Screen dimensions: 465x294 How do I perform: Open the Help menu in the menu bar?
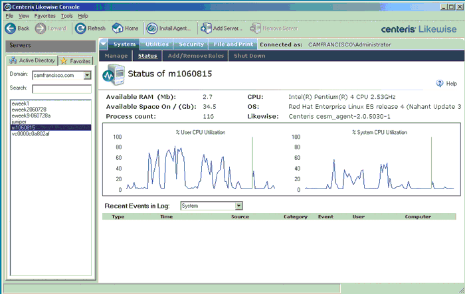point(83,16)
